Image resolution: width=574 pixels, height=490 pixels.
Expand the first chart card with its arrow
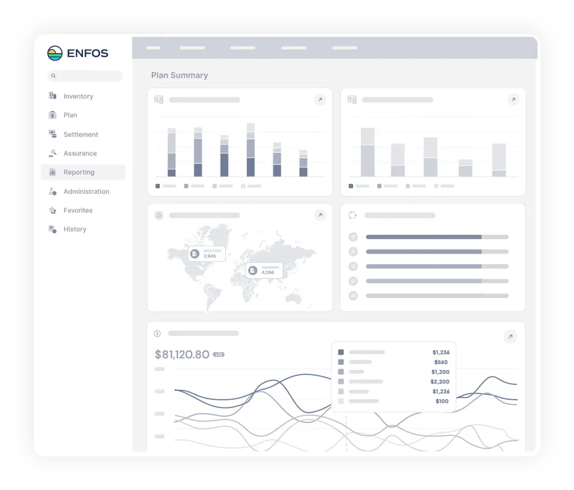pos(320,100)
